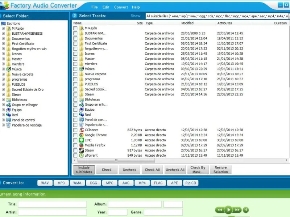Open the Convert menu
This screenshot has height=217, width=290.
click(x=121, y=7)
